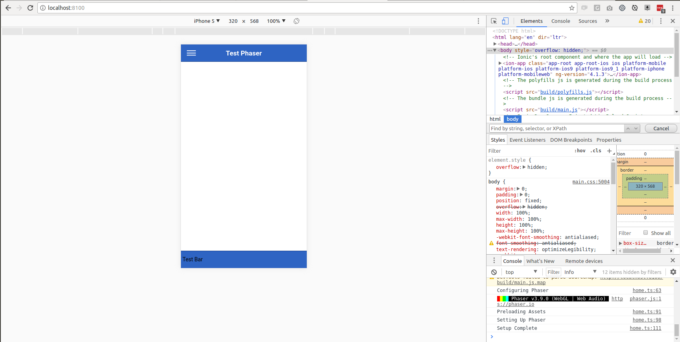Expand the ion-app element node
Viewport: 680px width, 342px height.
point(500,63)
